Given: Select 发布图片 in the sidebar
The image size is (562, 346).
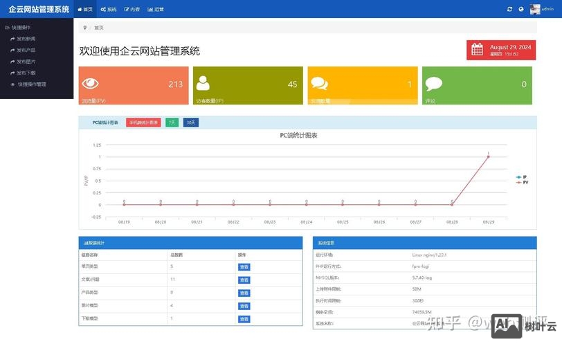Looking at the screenshot, I should [x=23, y=62].
